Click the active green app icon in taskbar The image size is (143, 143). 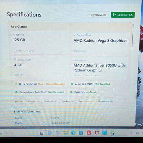(x=112, y=133)
